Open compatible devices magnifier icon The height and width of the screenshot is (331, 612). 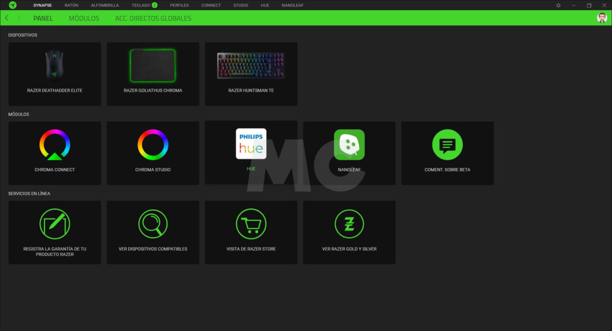(x=152, y=224)
